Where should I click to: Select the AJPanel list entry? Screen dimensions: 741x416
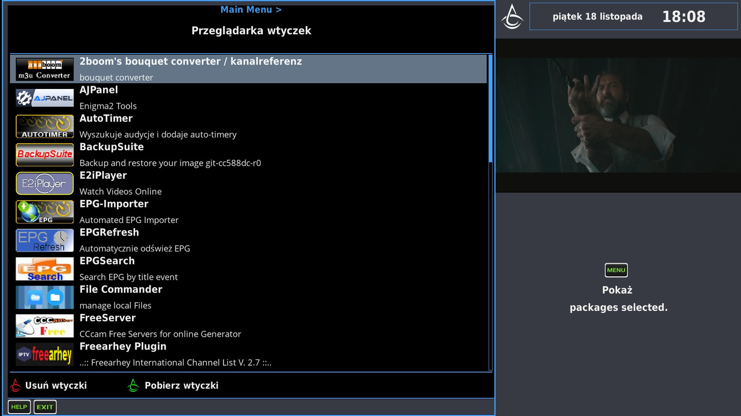(x=248, y=98)
